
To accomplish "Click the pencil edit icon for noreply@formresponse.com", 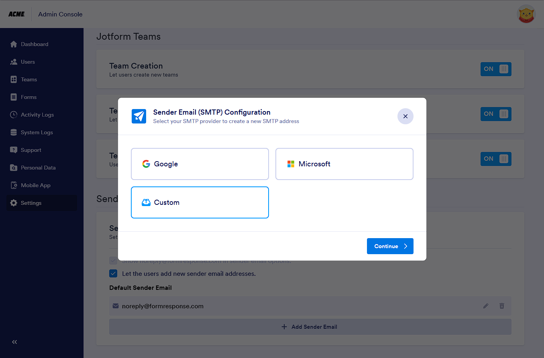I will coord(486,306).
